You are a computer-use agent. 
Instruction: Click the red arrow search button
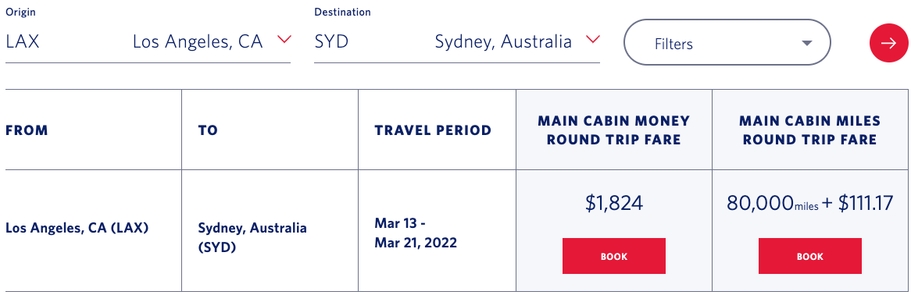coord(888,43)
